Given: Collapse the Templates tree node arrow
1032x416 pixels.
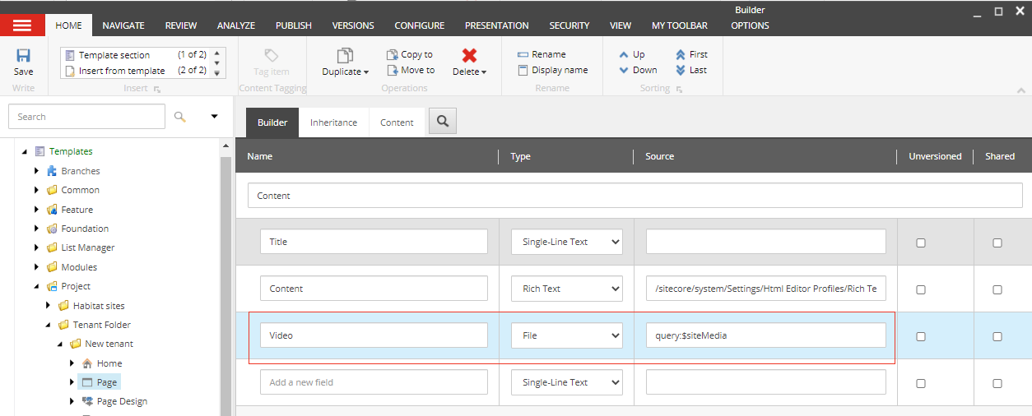Looking at the screenshot, I should coord(25,151).
